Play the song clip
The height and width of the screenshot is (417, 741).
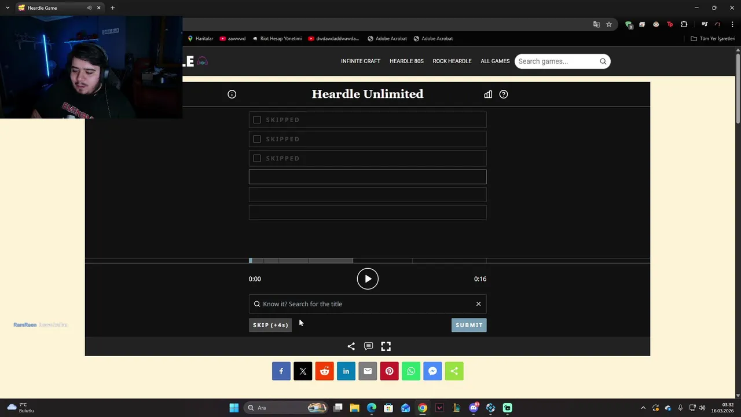pyautogui.click(x=368, y=279)
